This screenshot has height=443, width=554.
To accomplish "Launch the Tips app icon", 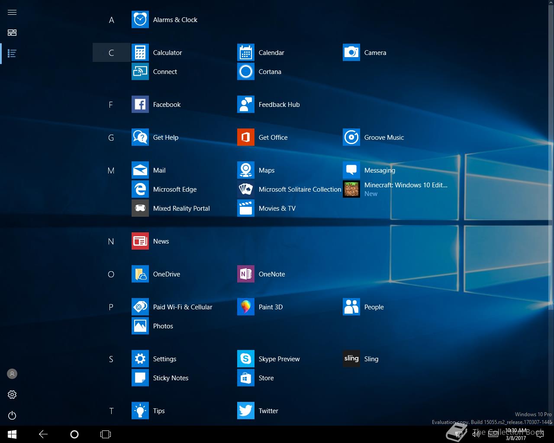I will (140, 411).
